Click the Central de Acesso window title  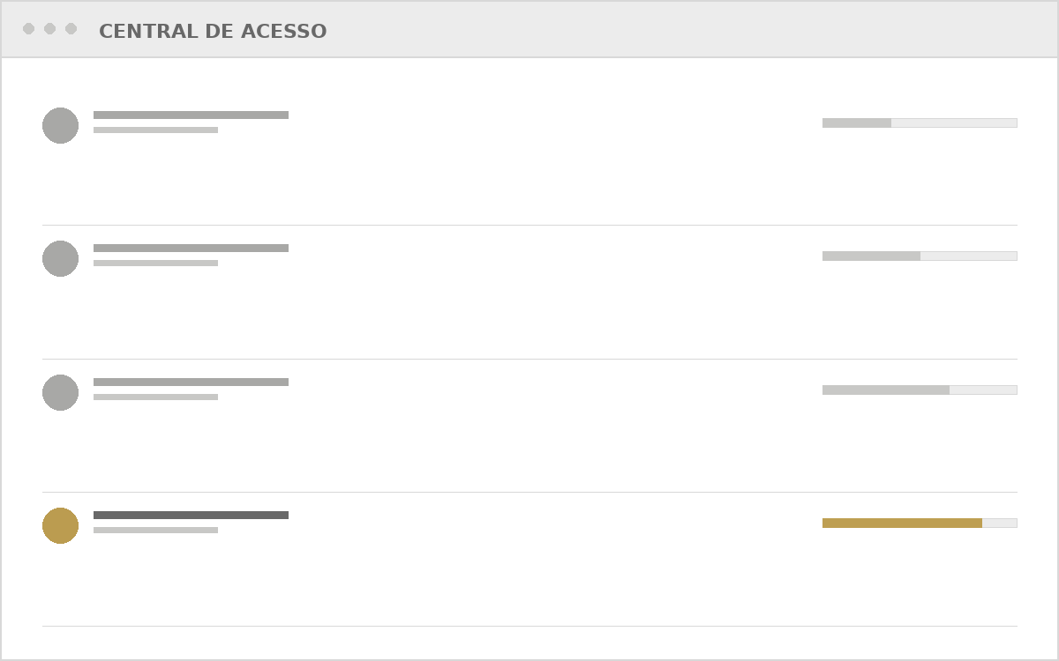click(213, 32)
